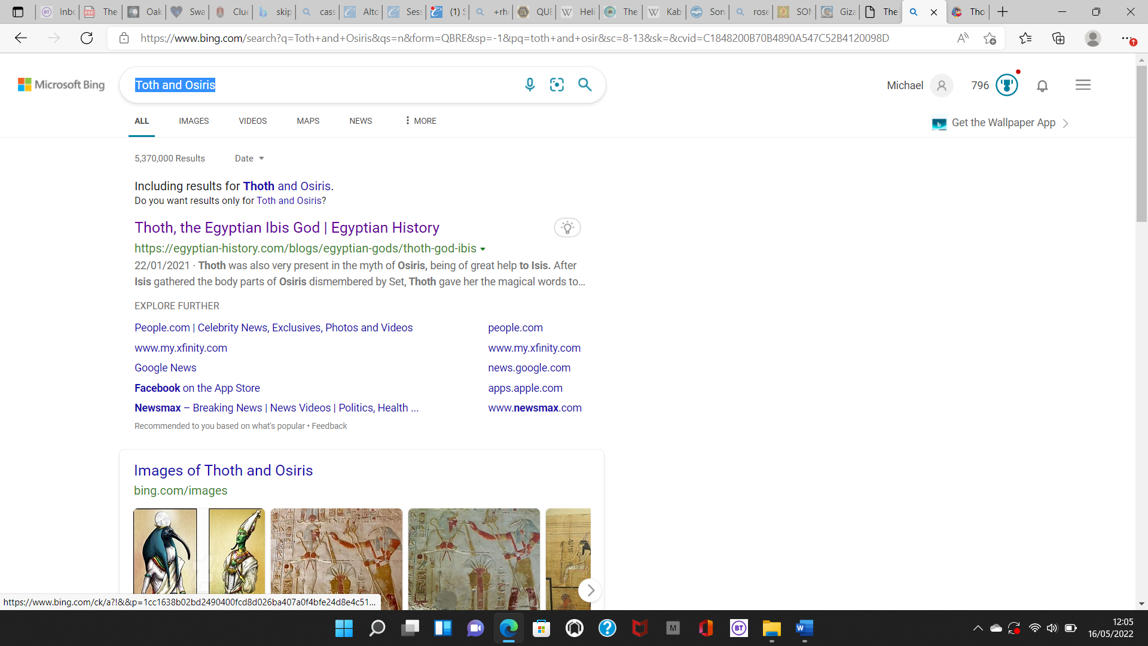Click the microphone voice search icon
The width and height of the screenshot is (1148, 646).
(530, 85)
